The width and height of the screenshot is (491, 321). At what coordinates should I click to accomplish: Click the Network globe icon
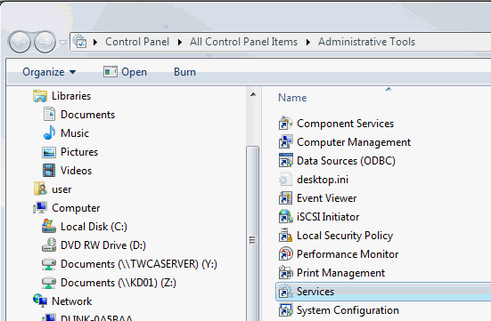(x=40, y=301)
